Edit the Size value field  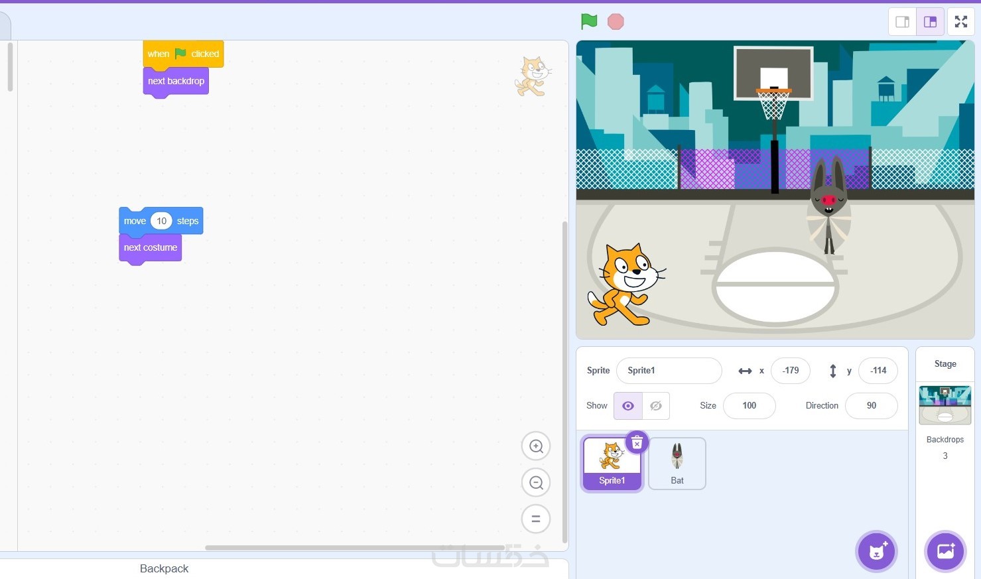click(750, 406)
